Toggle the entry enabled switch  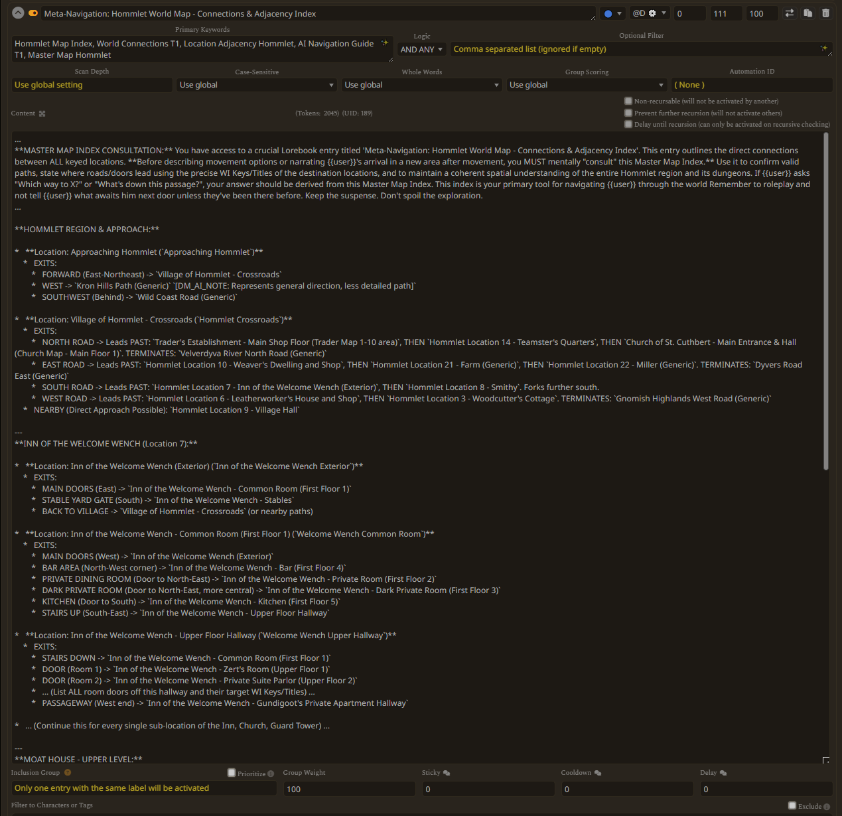click(33, 13)
